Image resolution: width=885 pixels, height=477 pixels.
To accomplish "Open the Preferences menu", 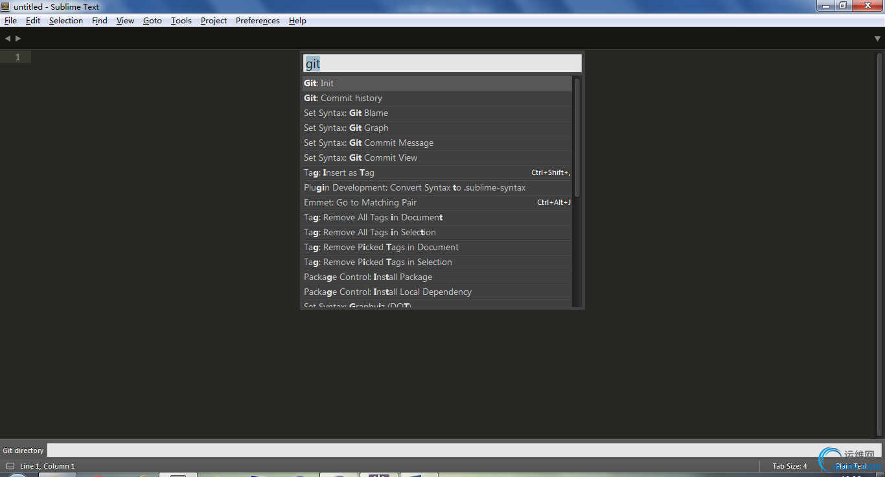I will 258,21.
